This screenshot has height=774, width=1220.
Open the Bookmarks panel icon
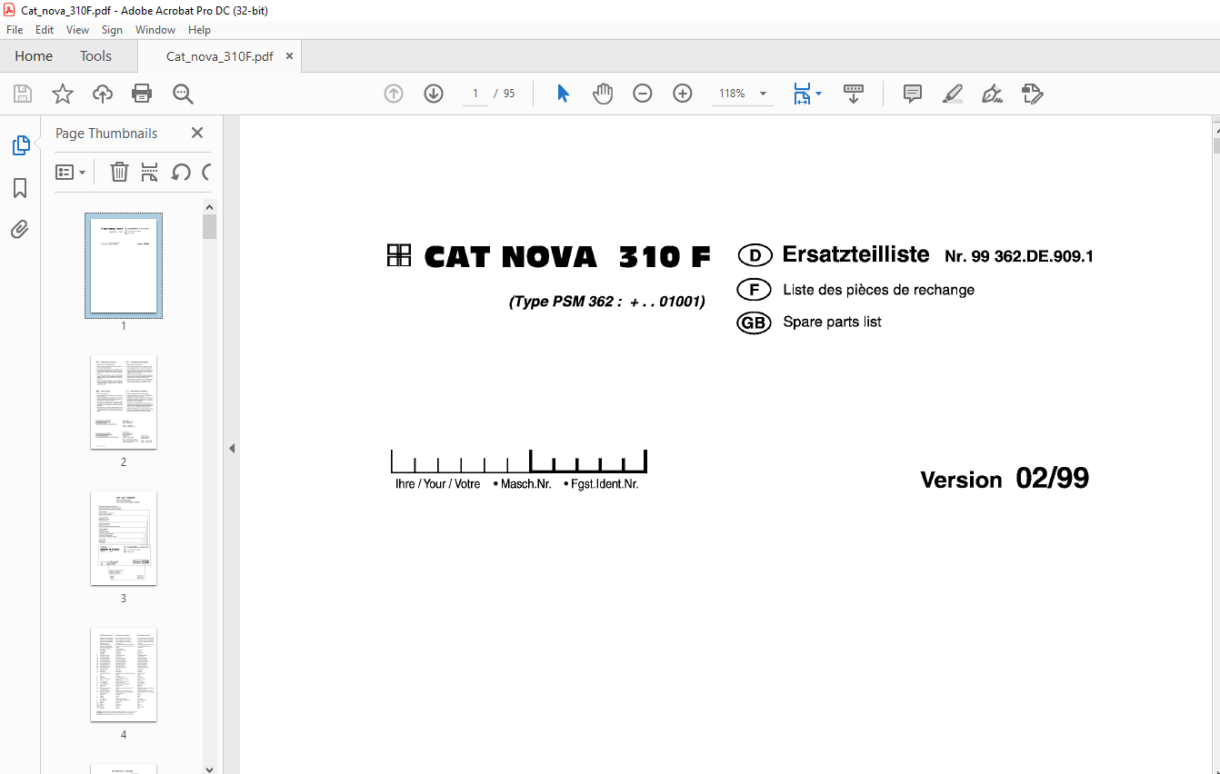click(x=20, y=188)
